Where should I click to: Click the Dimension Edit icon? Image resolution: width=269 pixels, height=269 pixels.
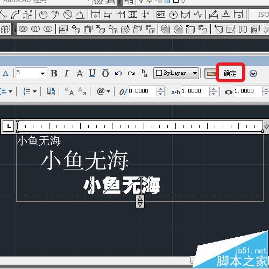214,15
